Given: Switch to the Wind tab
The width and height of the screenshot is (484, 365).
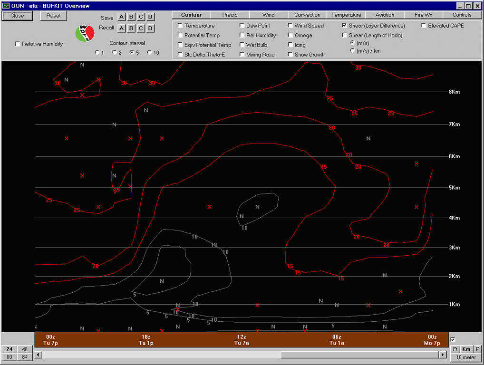Looking at the screenshot, I should (269, 15).
